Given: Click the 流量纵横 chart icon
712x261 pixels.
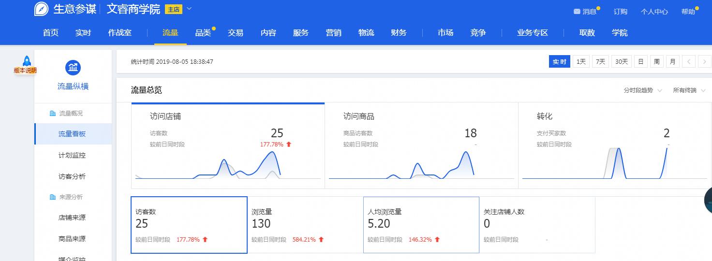Looking at the screenshot, I should click(x=73, y=68).
